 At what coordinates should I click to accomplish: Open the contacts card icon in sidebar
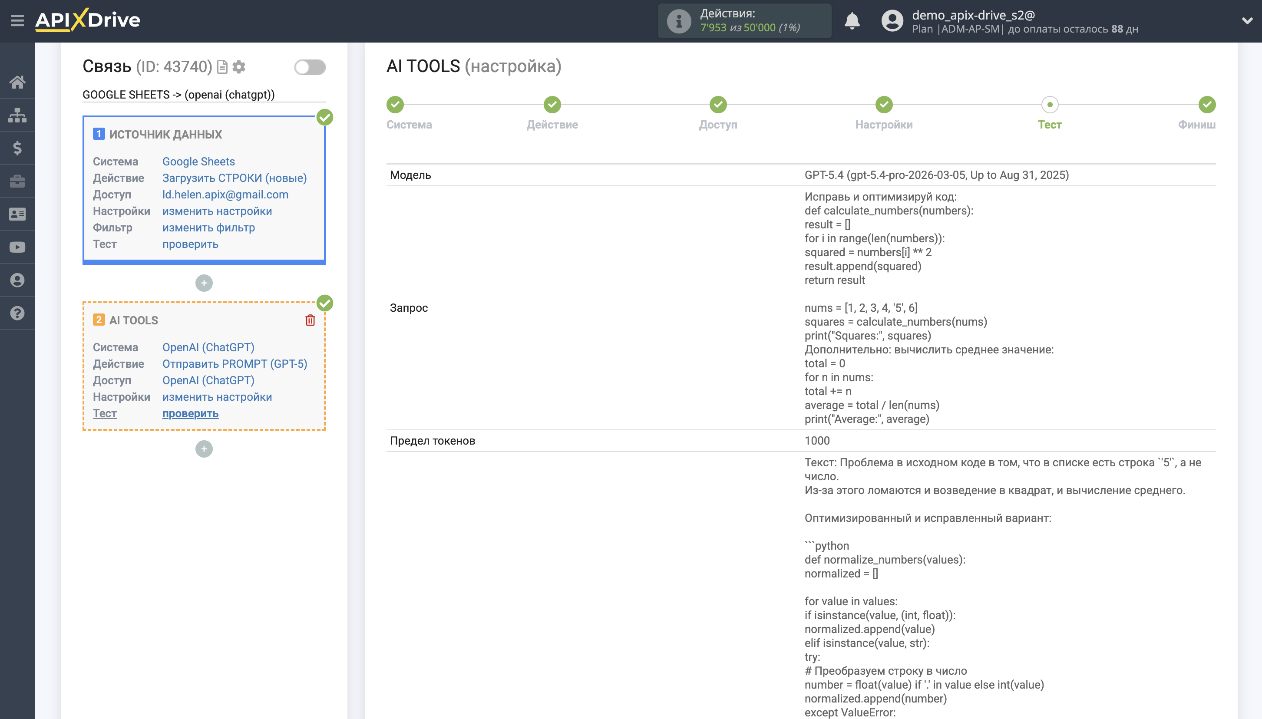[18, 213]
